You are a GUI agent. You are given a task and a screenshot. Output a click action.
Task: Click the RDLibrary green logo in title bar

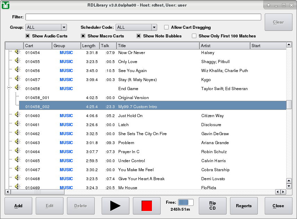tap(6, 5)
